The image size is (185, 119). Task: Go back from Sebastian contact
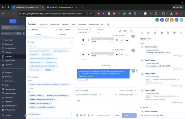[28, 30]
